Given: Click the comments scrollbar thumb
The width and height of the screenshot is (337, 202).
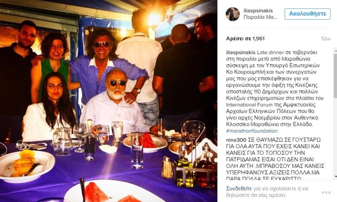Looking at the screenshot, I should [x=335, y=75].
